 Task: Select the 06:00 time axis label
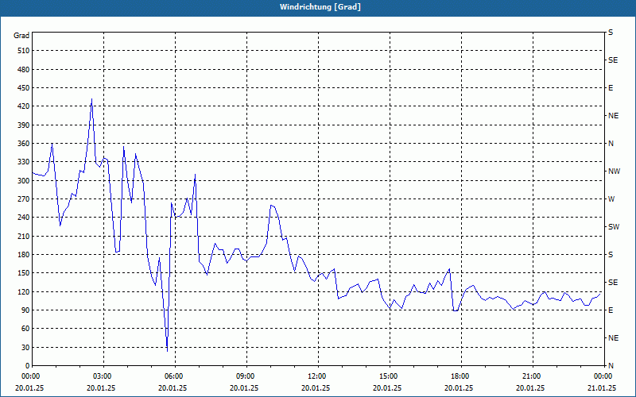coord(175,376)
